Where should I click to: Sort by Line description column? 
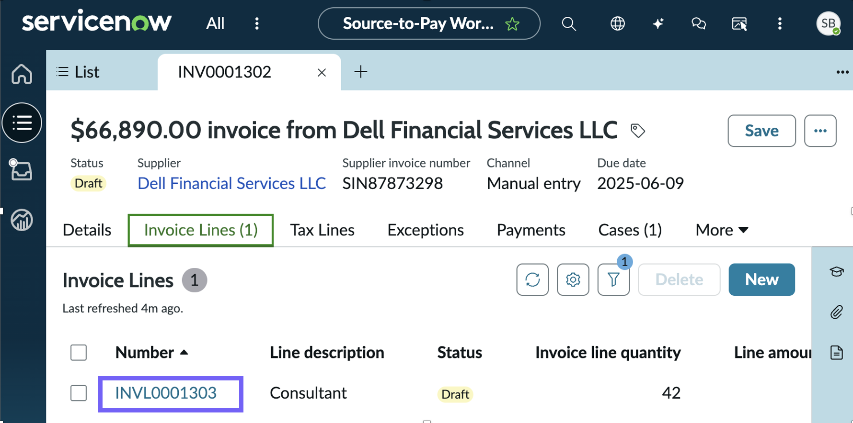pos(327,353)
